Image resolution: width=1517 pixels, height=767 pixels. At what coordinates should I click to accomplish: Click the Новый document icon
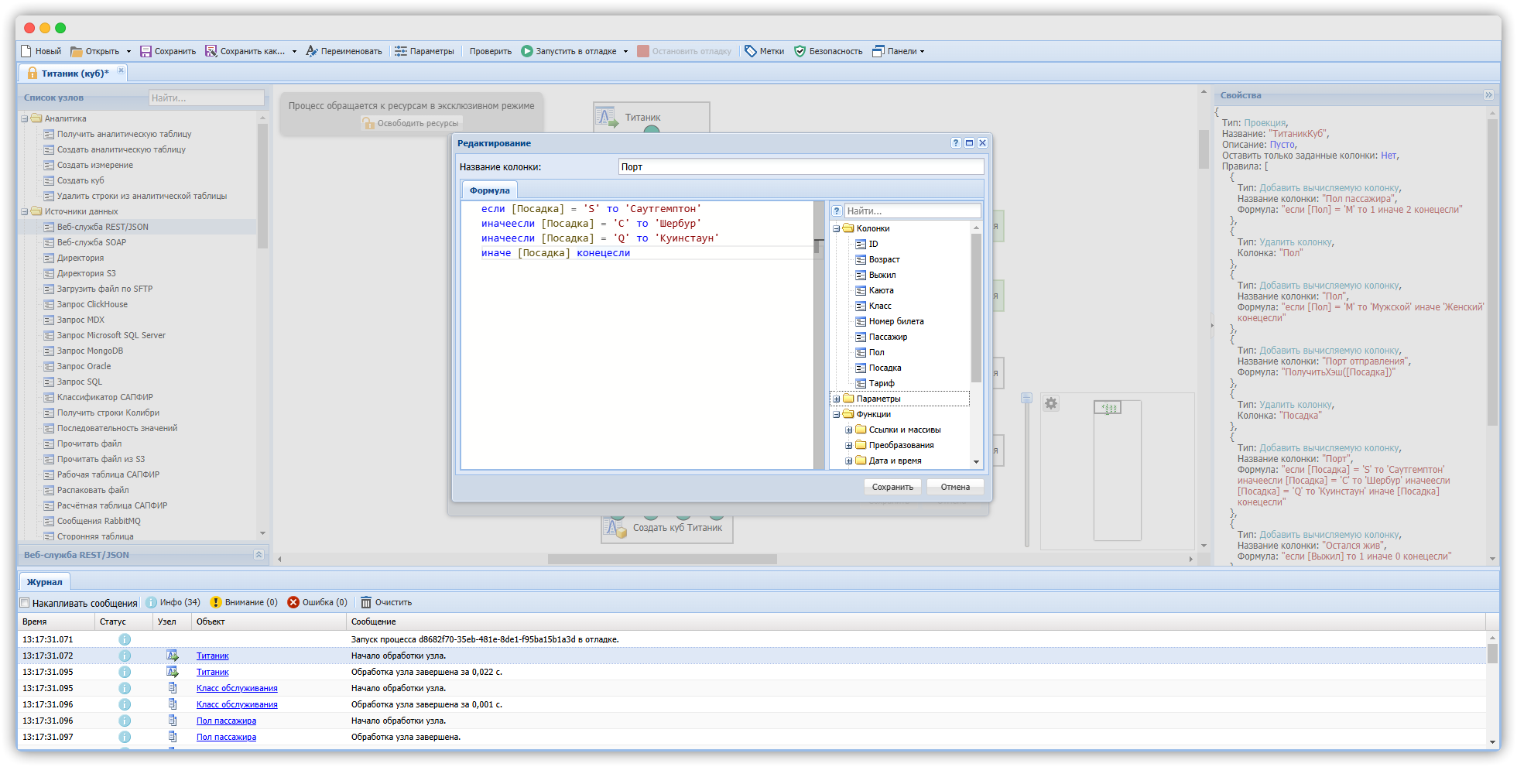tap(26, 51)
